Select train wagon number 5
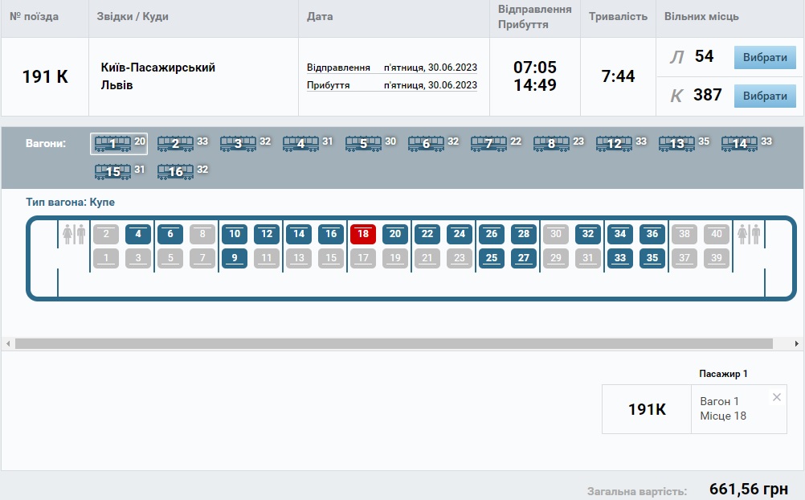Image resolution: width=805 pixels, height=500 pixels. click(363, 144)
